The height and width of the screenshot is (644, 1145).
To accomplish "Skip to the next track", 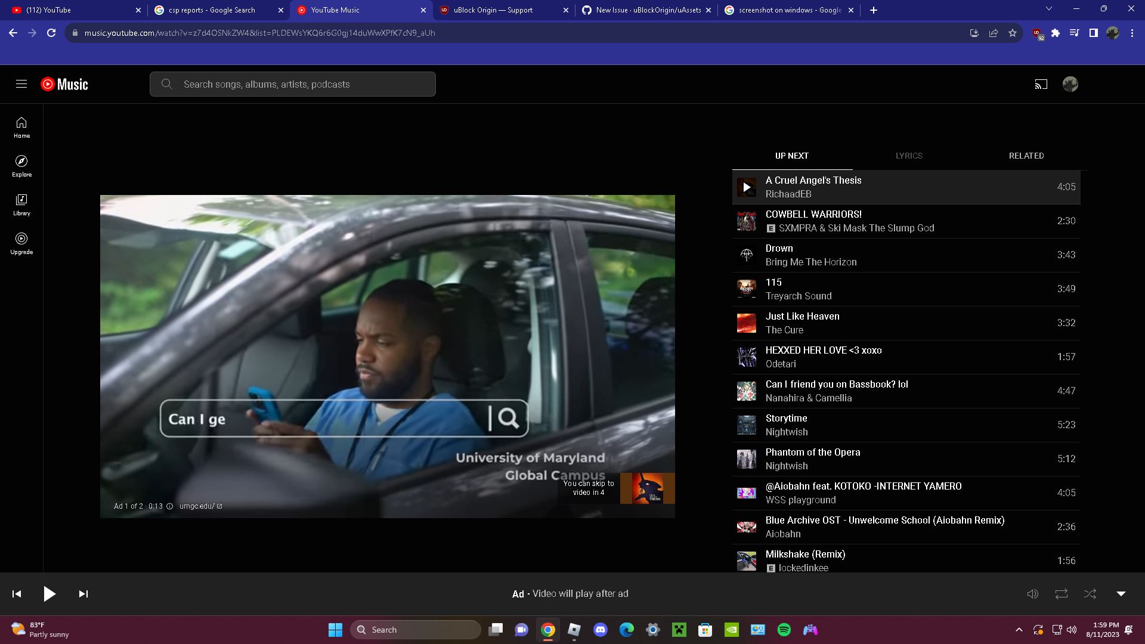I will coord(83,593).
